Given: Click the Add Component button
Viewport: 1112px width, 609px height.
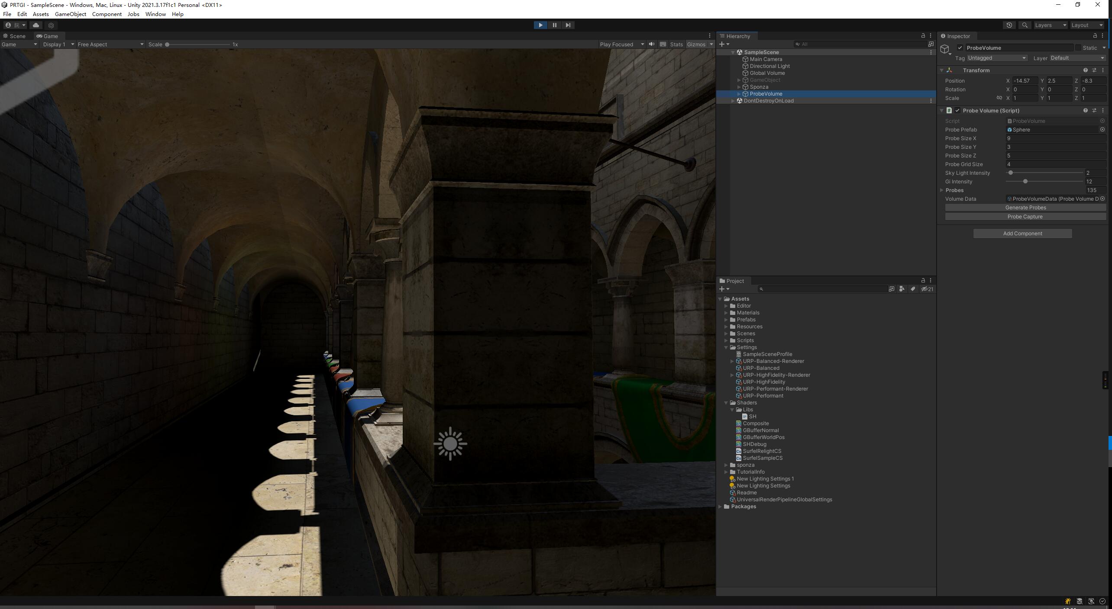Looking at the screenshot, I should click(1022, 234).
